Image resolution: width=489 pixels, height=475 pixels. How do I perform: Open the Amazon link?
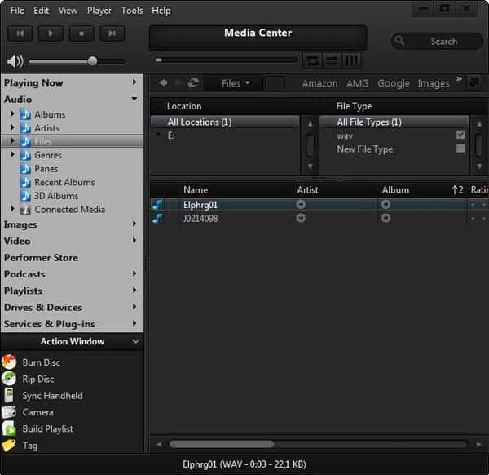(x=319, y=83)
